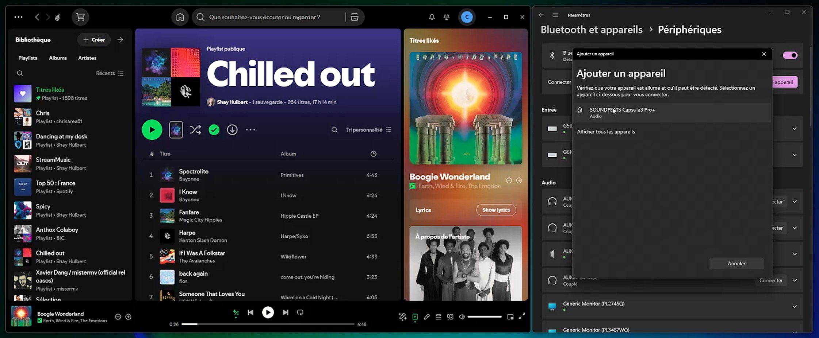Open connect to a device icon

click(450, 317)
